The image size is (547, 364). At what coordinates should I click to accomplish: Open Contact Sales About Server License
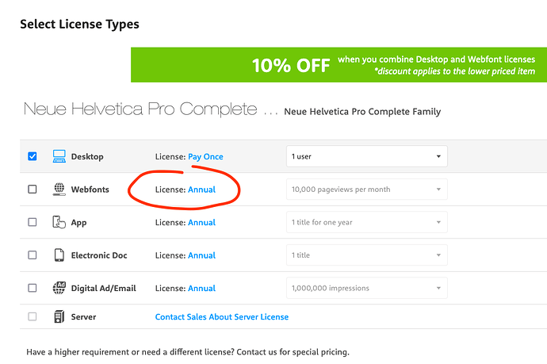[222, 317]
